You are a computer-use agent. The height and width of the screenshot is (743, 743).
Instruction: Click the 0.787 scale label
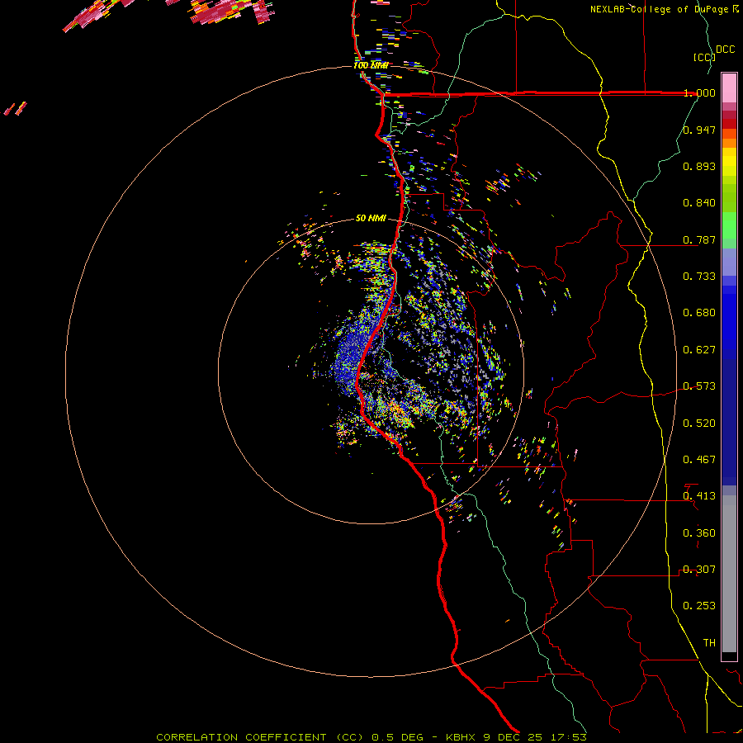pyautogui.click(x=699, y=239)
